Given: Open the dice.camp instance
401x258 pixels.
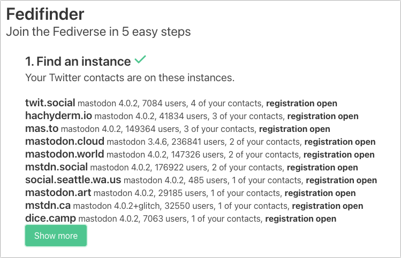Looking at the screenshot, I should point(50,218).
